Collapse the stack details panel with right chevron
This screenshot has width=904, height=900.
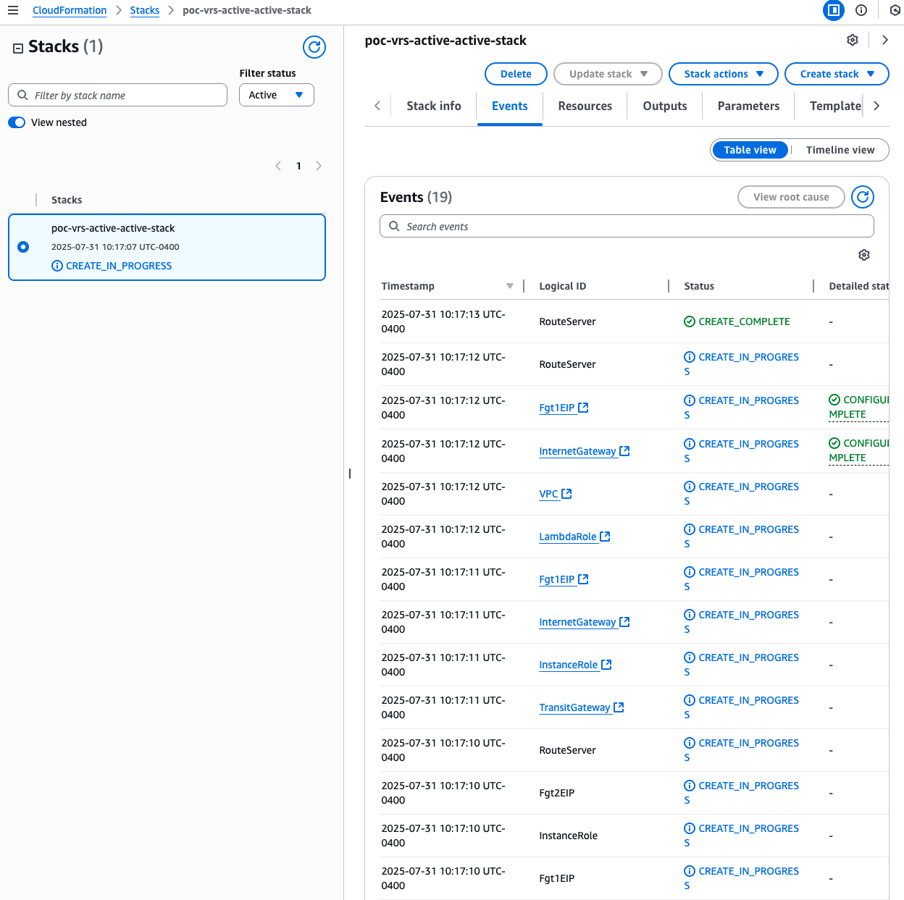tap(884, 40)
